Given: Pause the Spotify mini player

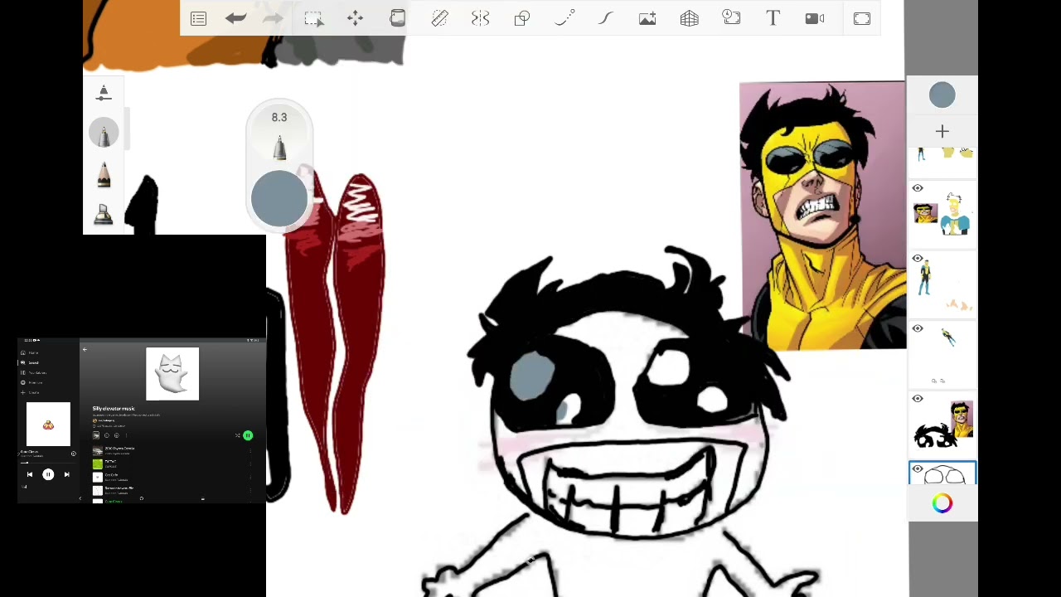Looking at the screenshot, I should (x=48, y=474).
